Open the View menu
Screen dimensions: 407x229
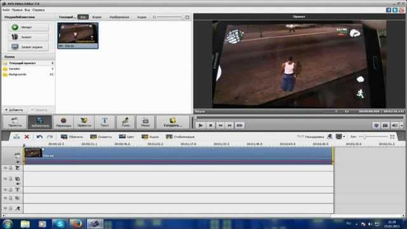click(27, 10)
